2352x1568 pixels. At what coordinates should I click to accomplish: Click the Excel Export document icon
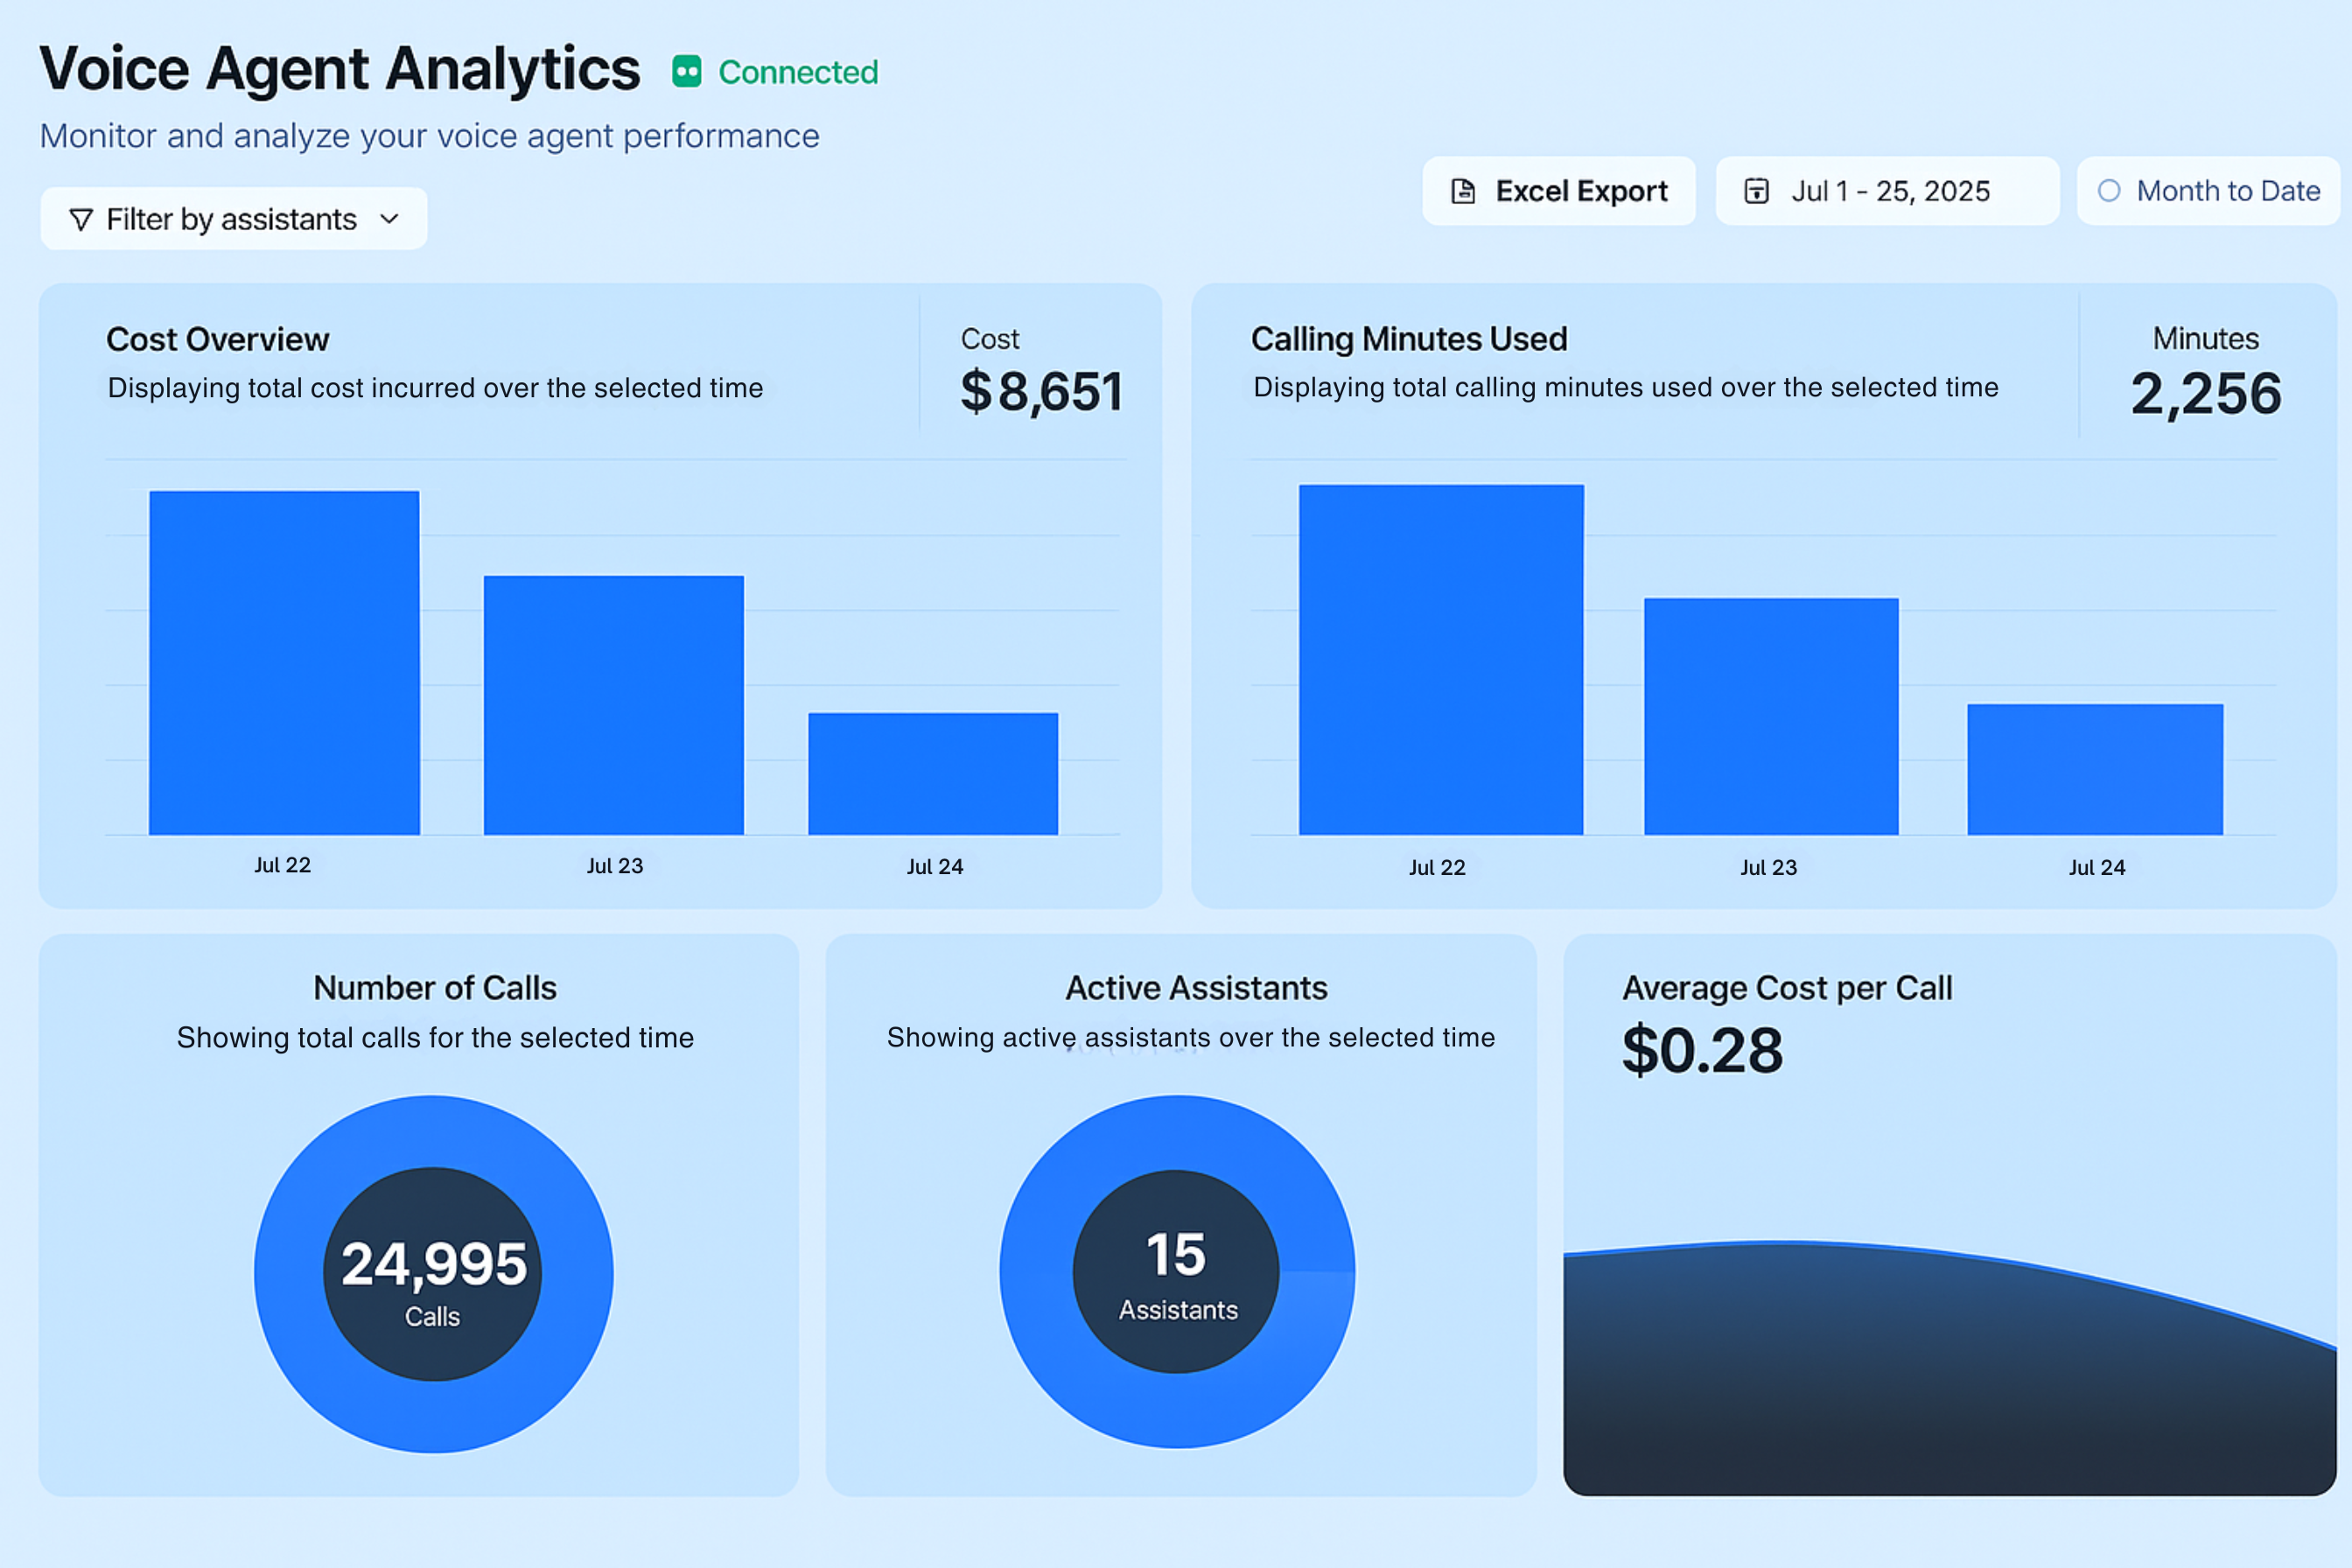[1463, 191]
